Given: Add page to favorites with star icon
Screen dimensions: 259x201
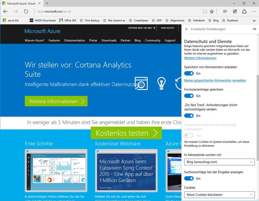Looking at the screenshot, I should point(212,11).
